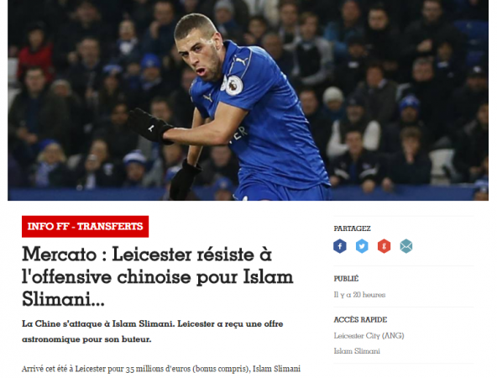Open the article's hero photo
Image resolution: width=497 pixels, height=378 pixels.
coord(248,100)
